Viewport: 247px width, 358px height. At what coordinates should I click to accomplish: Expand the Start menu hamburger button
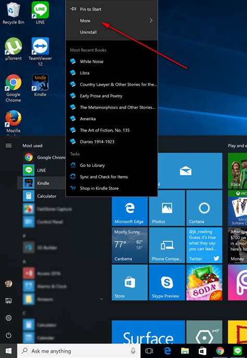click(8, 145)
